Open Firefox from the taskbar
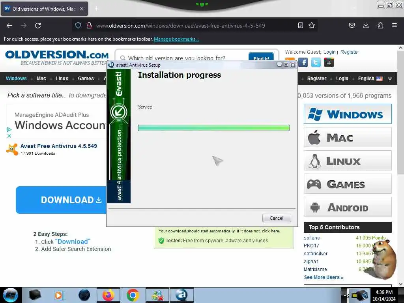404x303 pixels. pos(108,295)
